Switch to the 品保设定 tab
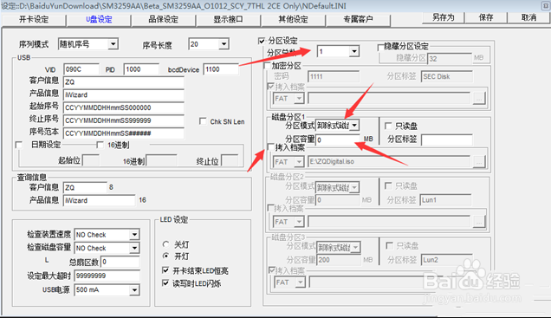Image resolution: width=551 pixels, height=318 pixels. click(164, 19)
